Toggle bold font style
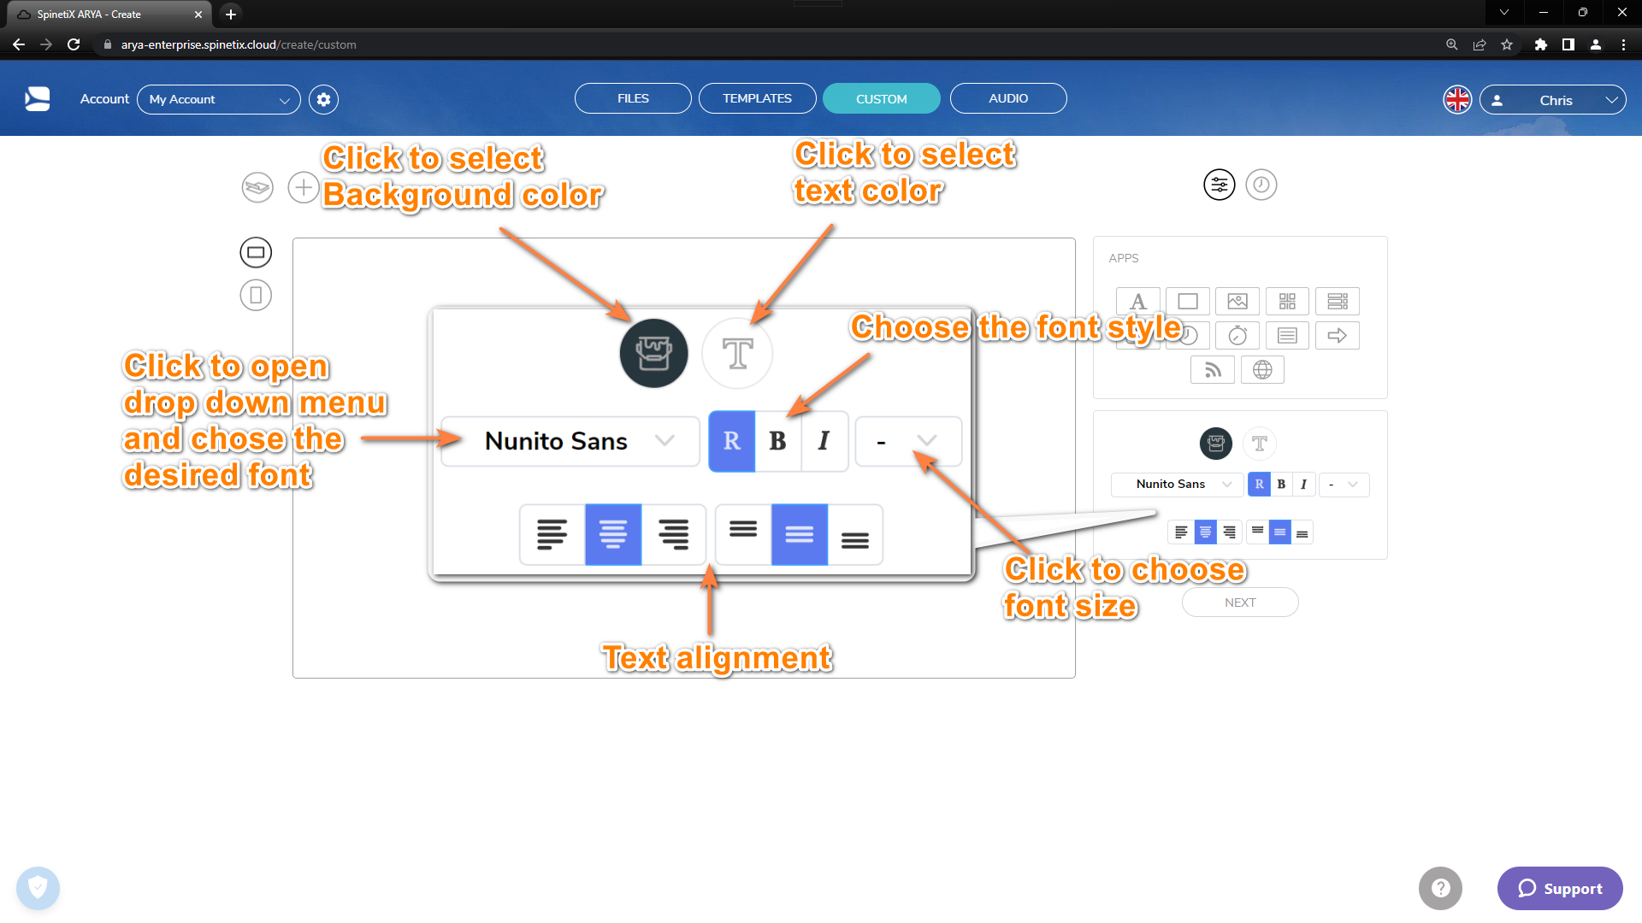The height and width of the screenshot is (923, 1642). point(777,441)
